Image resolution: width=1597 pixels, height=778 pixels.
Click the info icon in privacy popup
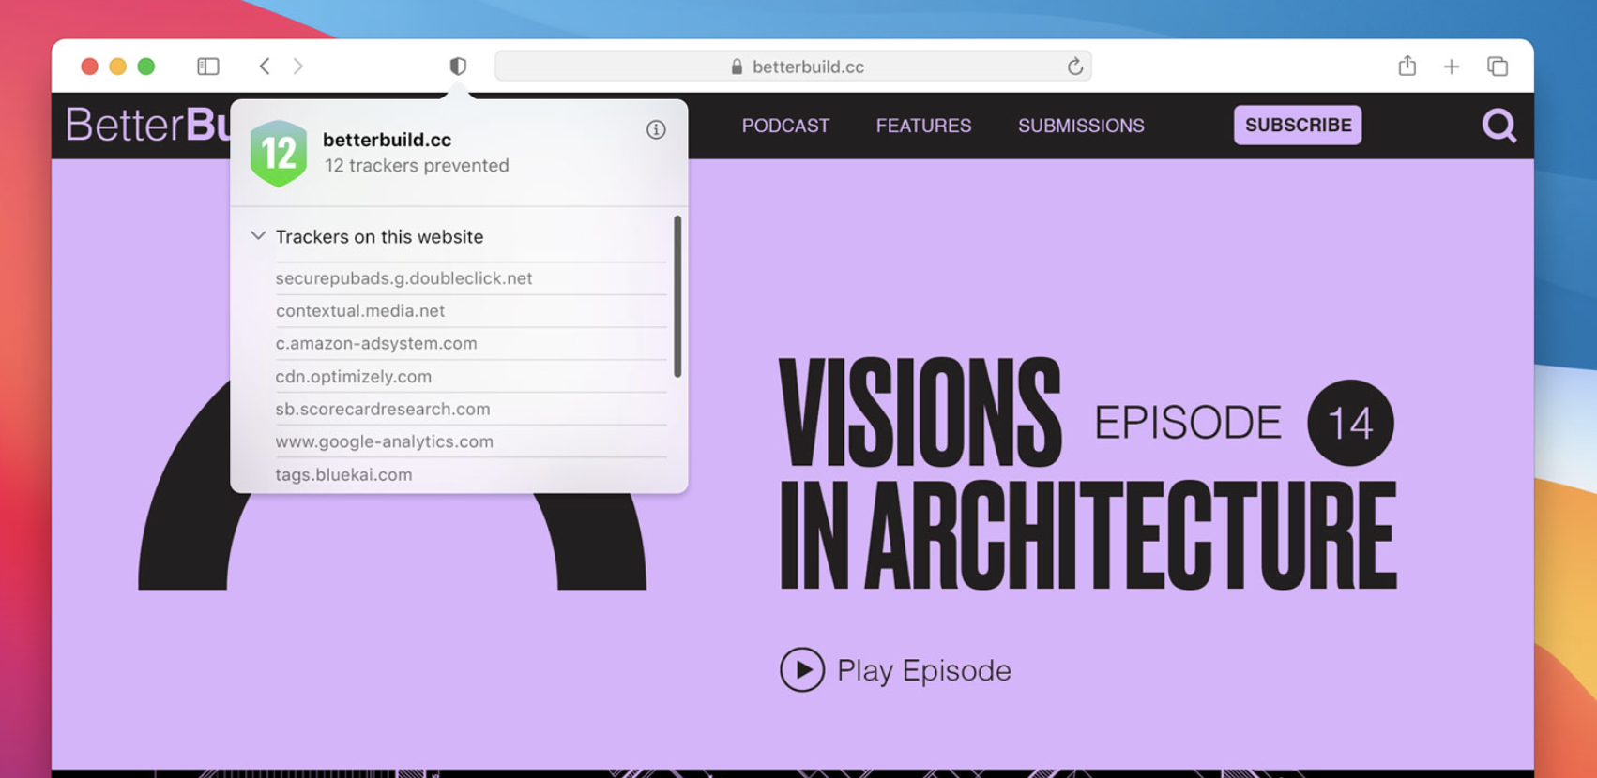pos(656,130)
